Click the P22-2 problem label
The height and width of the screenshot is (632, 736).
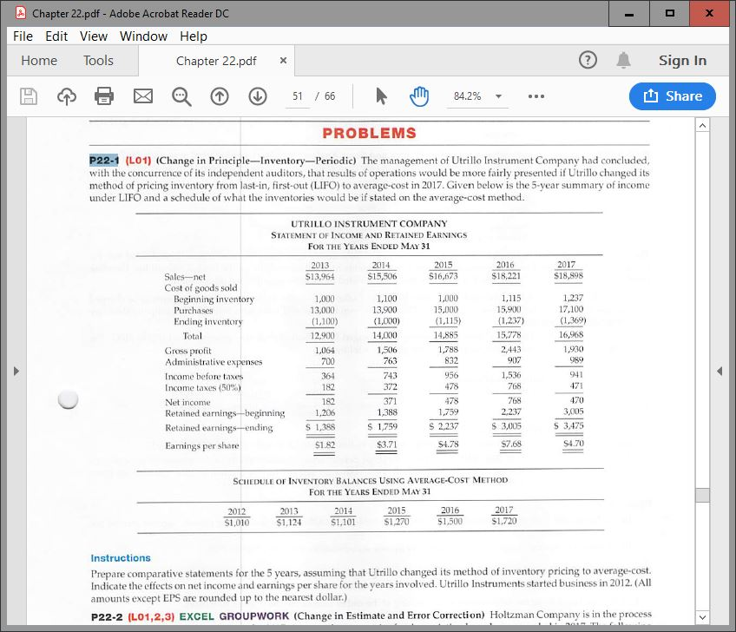(107, 616)
